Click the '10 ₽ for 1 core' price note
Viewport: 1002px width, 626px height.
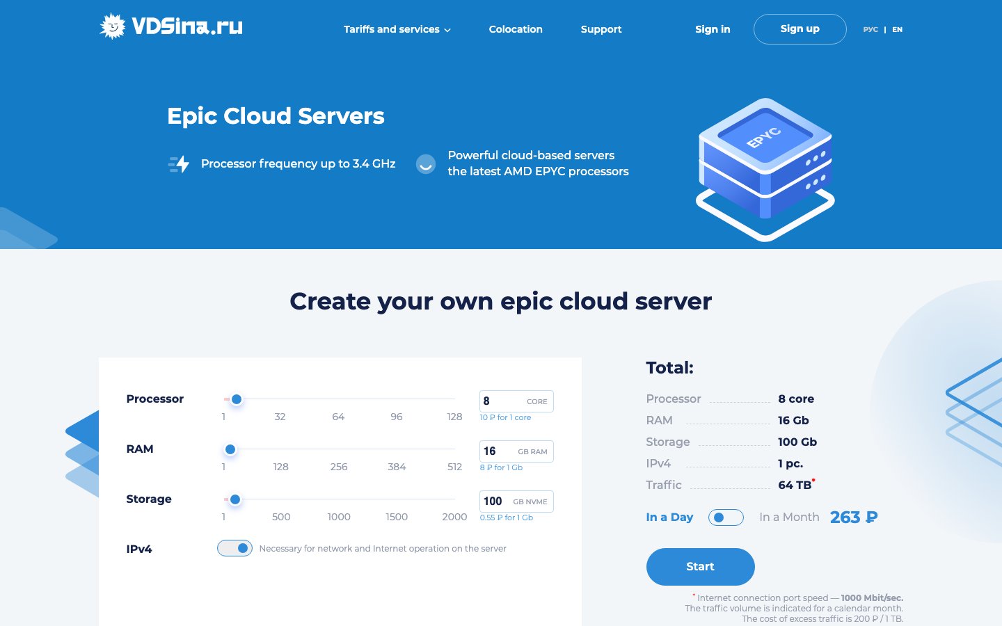[505, 417]
